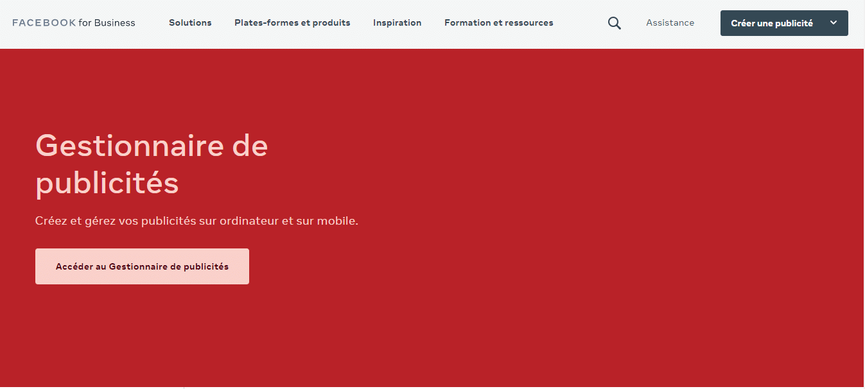Open the Solutions menu
865x389 pixels.
pyautogui.click(x=190, y=23)
